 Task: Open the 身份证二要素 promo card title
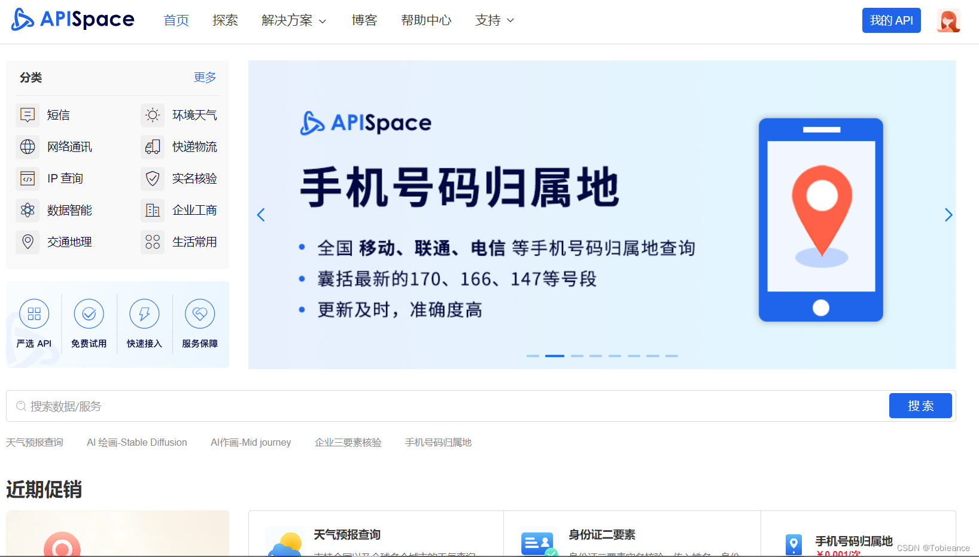[x=602, y=535]
